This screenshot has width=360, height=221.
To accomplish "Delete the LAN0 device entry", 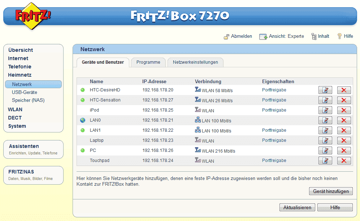I will pos(344,120).
